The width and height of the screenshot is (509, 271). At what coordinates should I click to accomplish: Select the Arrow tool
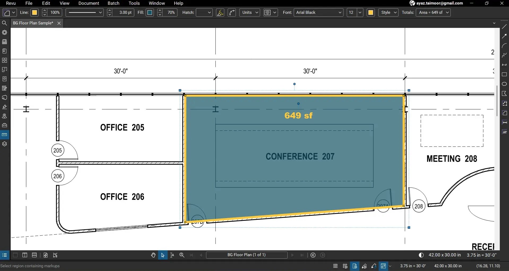coord(504,36)
